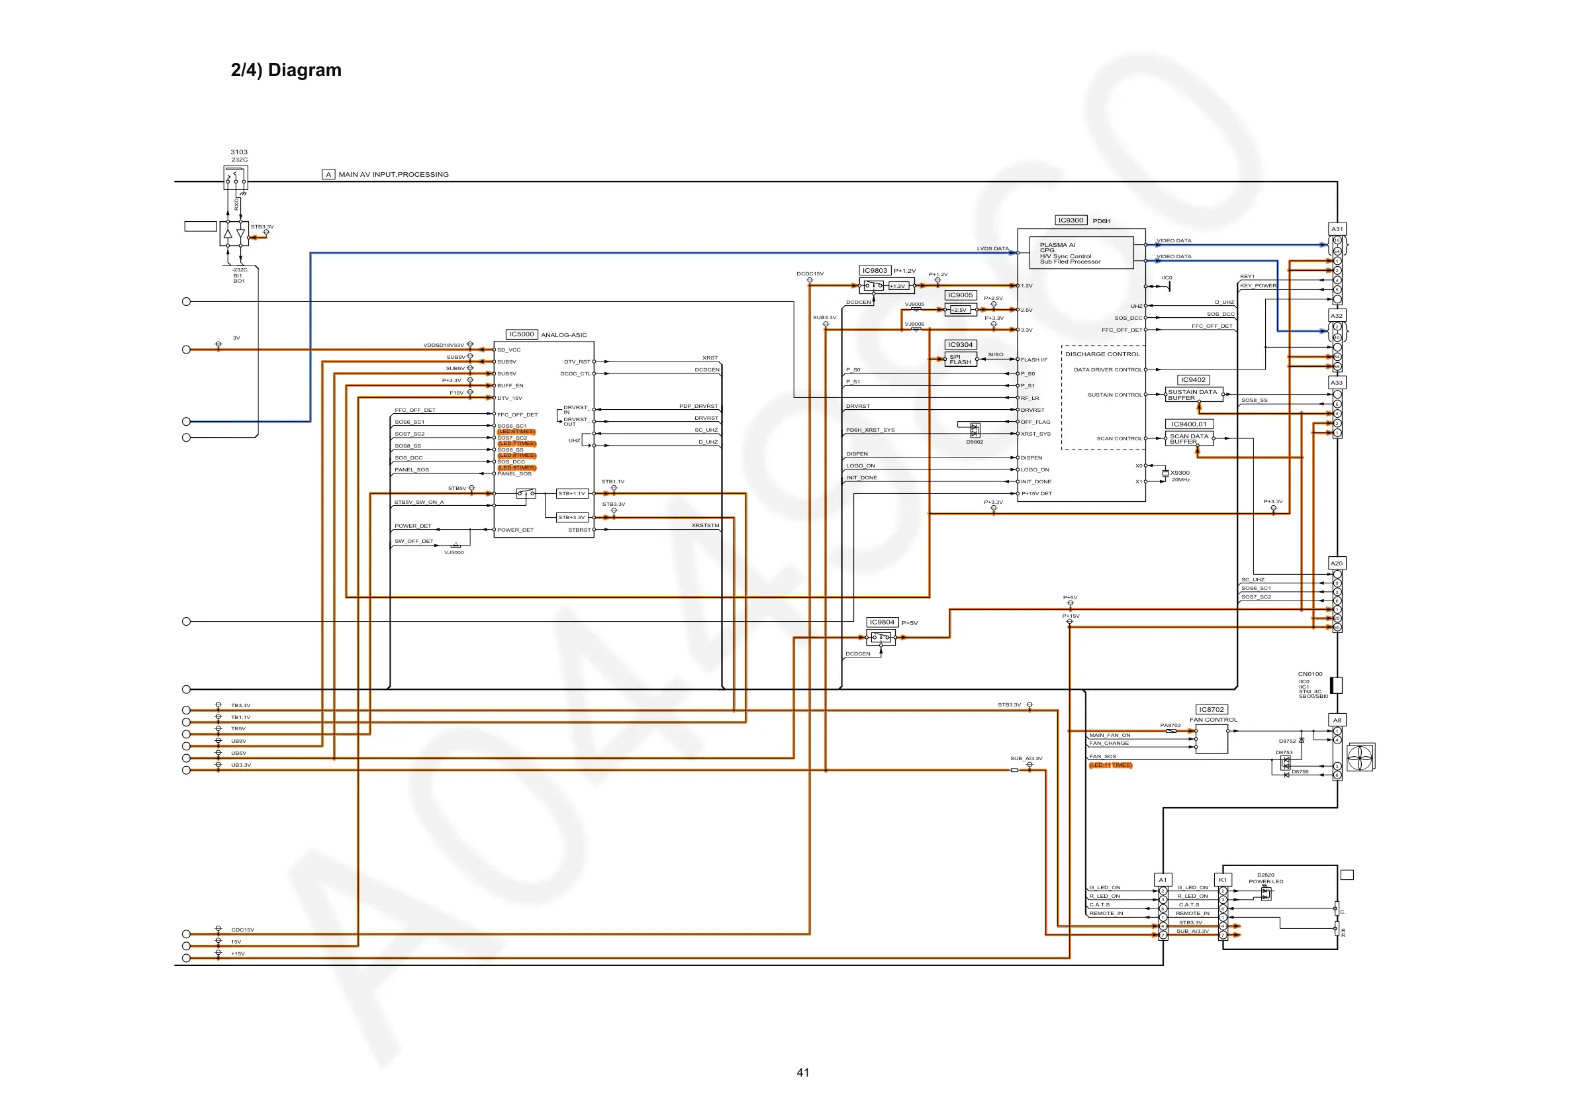Select the IC8702 FAN CONTROL label
Screen dimensions: 1577x1115
[1212, 710]
